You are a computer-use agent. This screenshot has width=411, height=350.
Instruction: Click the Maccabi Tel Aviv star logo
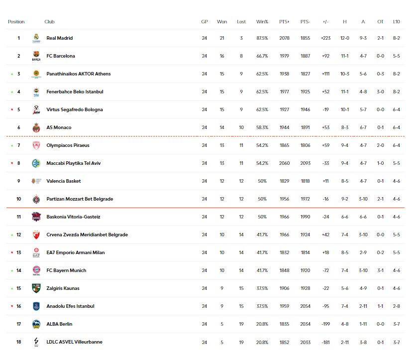click(36, 163)
